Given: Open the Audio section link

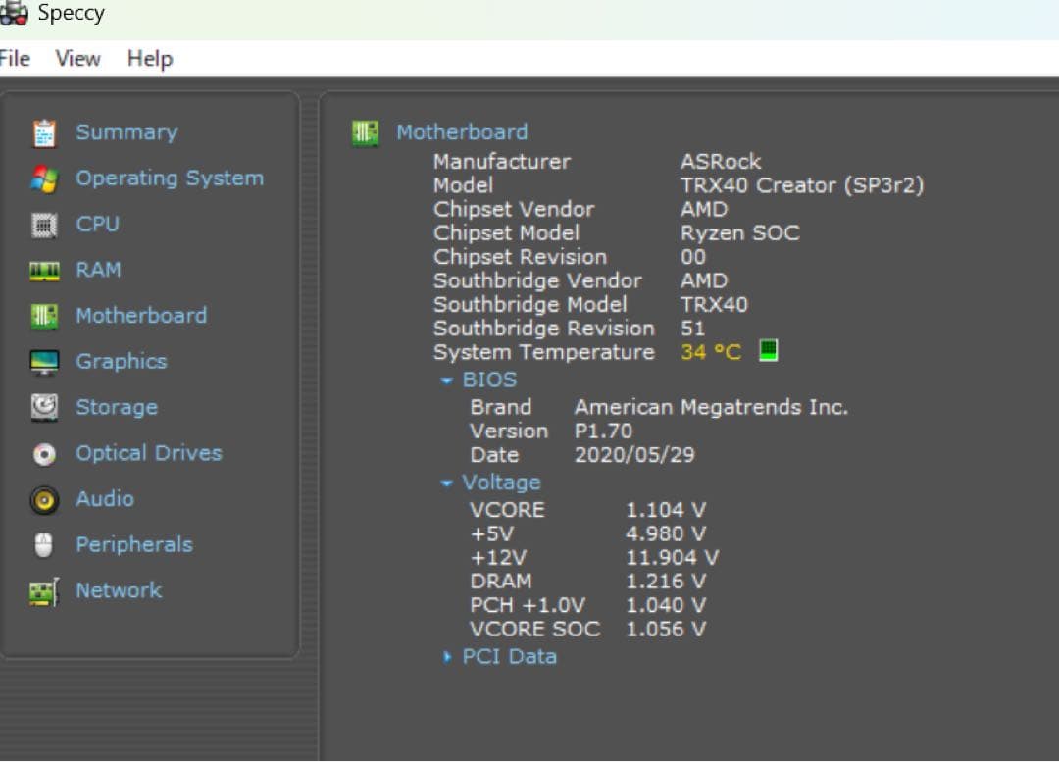Looking at the screenshot, I should coord(105,498).
